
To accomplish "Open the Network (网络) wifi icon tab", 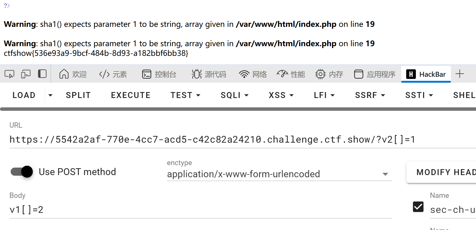I will (253, 74).
